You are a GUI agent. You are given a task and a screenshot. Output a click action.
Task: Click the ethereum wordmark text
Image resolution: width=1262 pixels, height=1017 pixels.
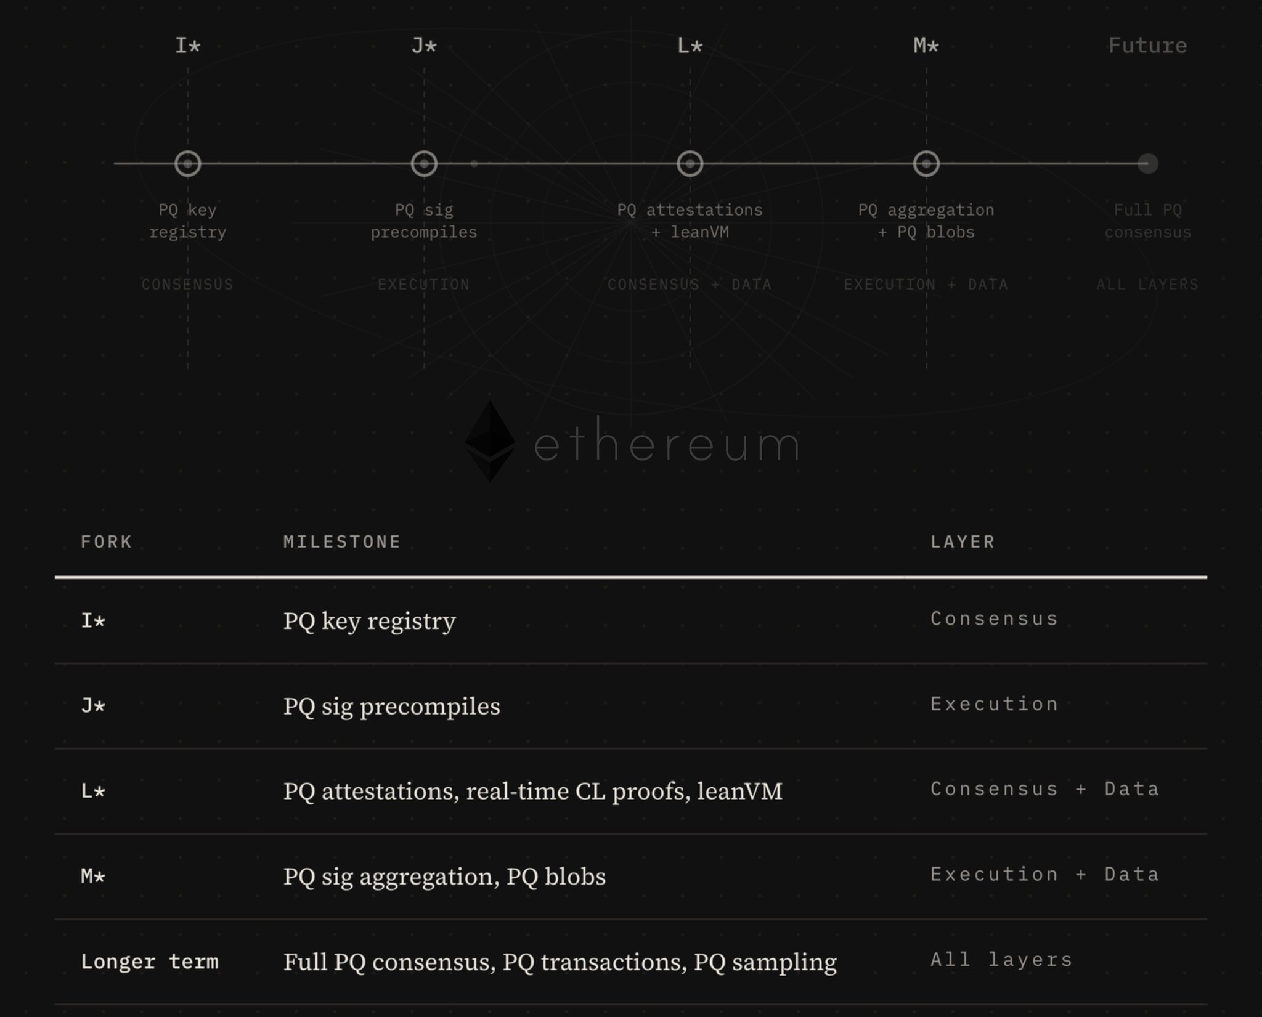pyautogui.click(x=667, y=445)
